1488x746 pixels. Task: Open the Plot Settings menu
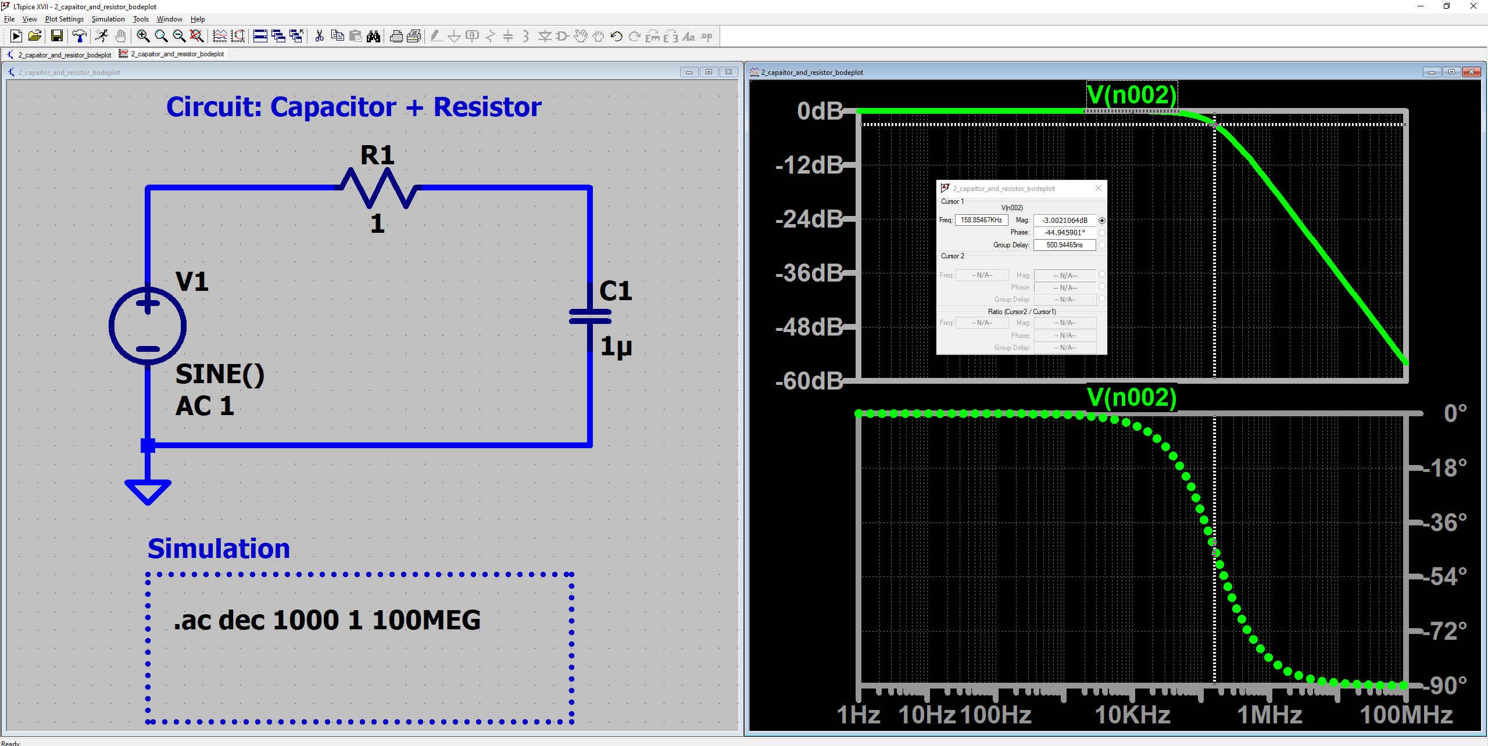click(65, 19)
